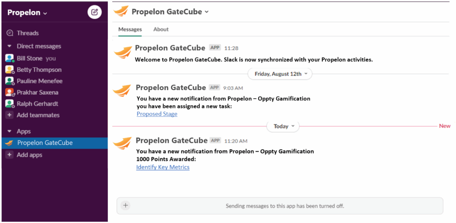Open the Identify Key Metrics link
This screenshot has height=223, width=456.
[163, 167]
